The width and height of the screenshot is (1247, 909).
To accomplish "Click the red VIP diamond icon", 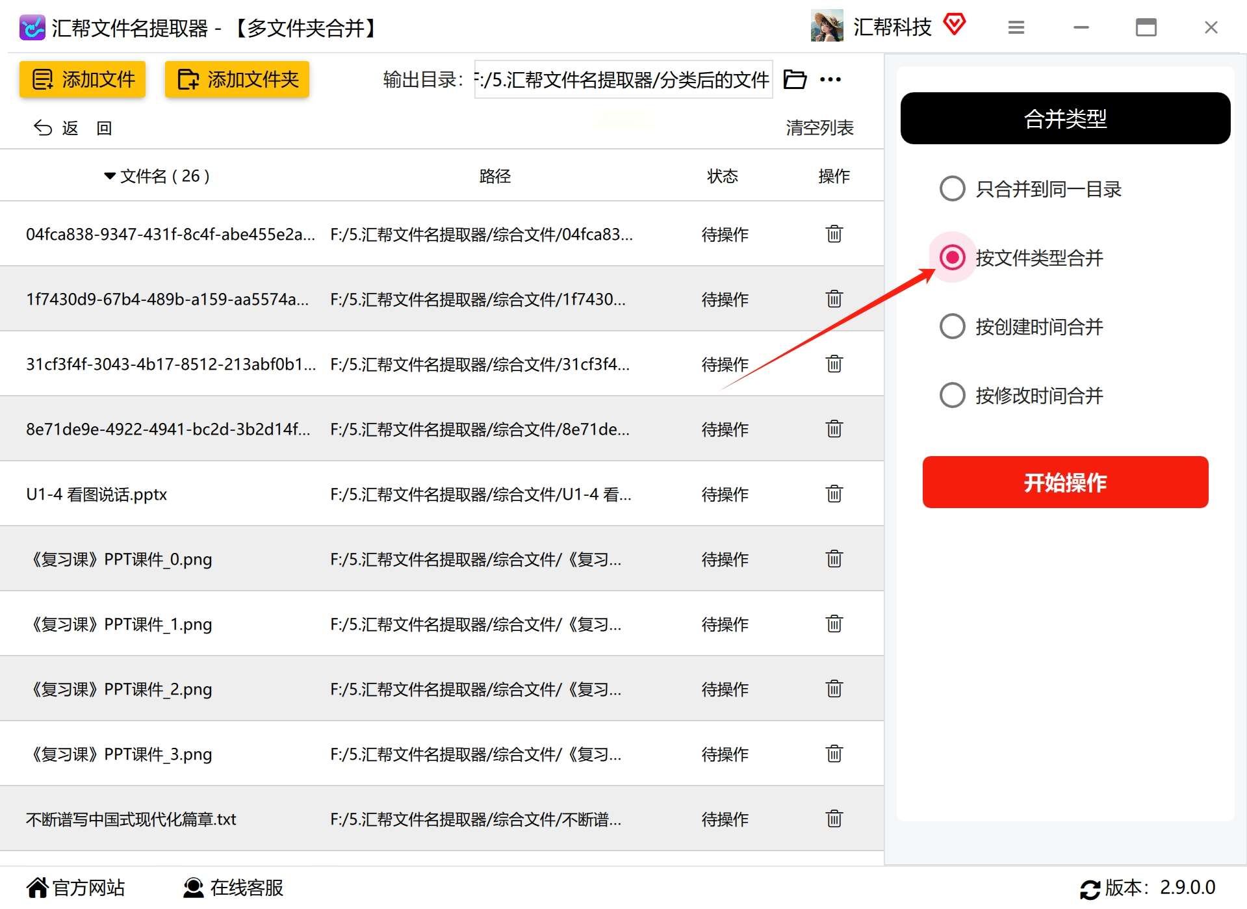I will tap(955, 25).
